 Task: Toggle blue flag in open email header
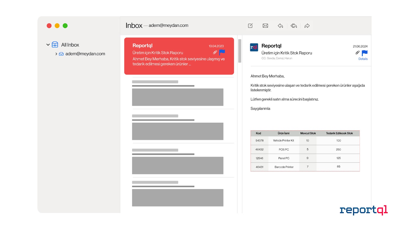365,53
